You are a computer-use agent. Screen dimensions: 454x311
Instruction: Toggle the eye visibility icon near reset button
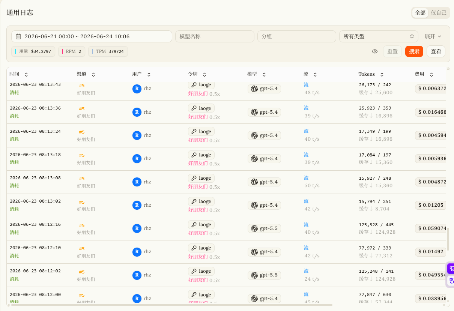(375, 51)
